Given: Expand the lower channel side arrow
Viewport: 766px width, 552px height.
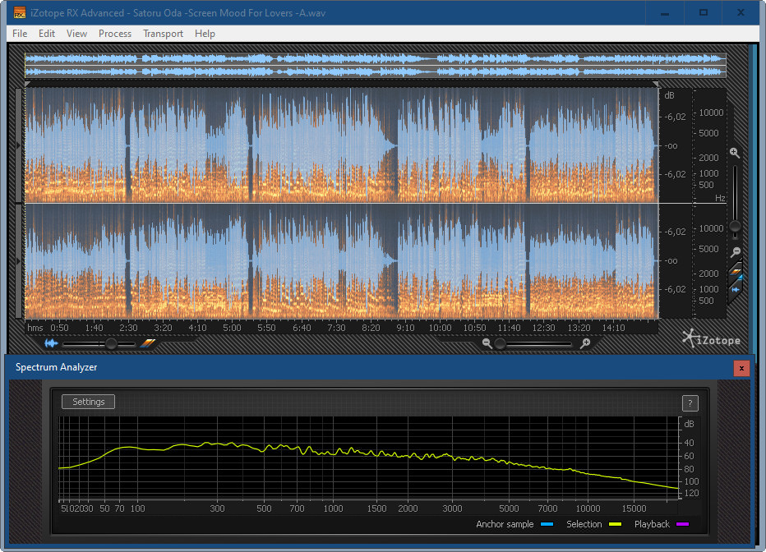Looking at the screenshot, I should pyautogui.click(x=20, y=260).
